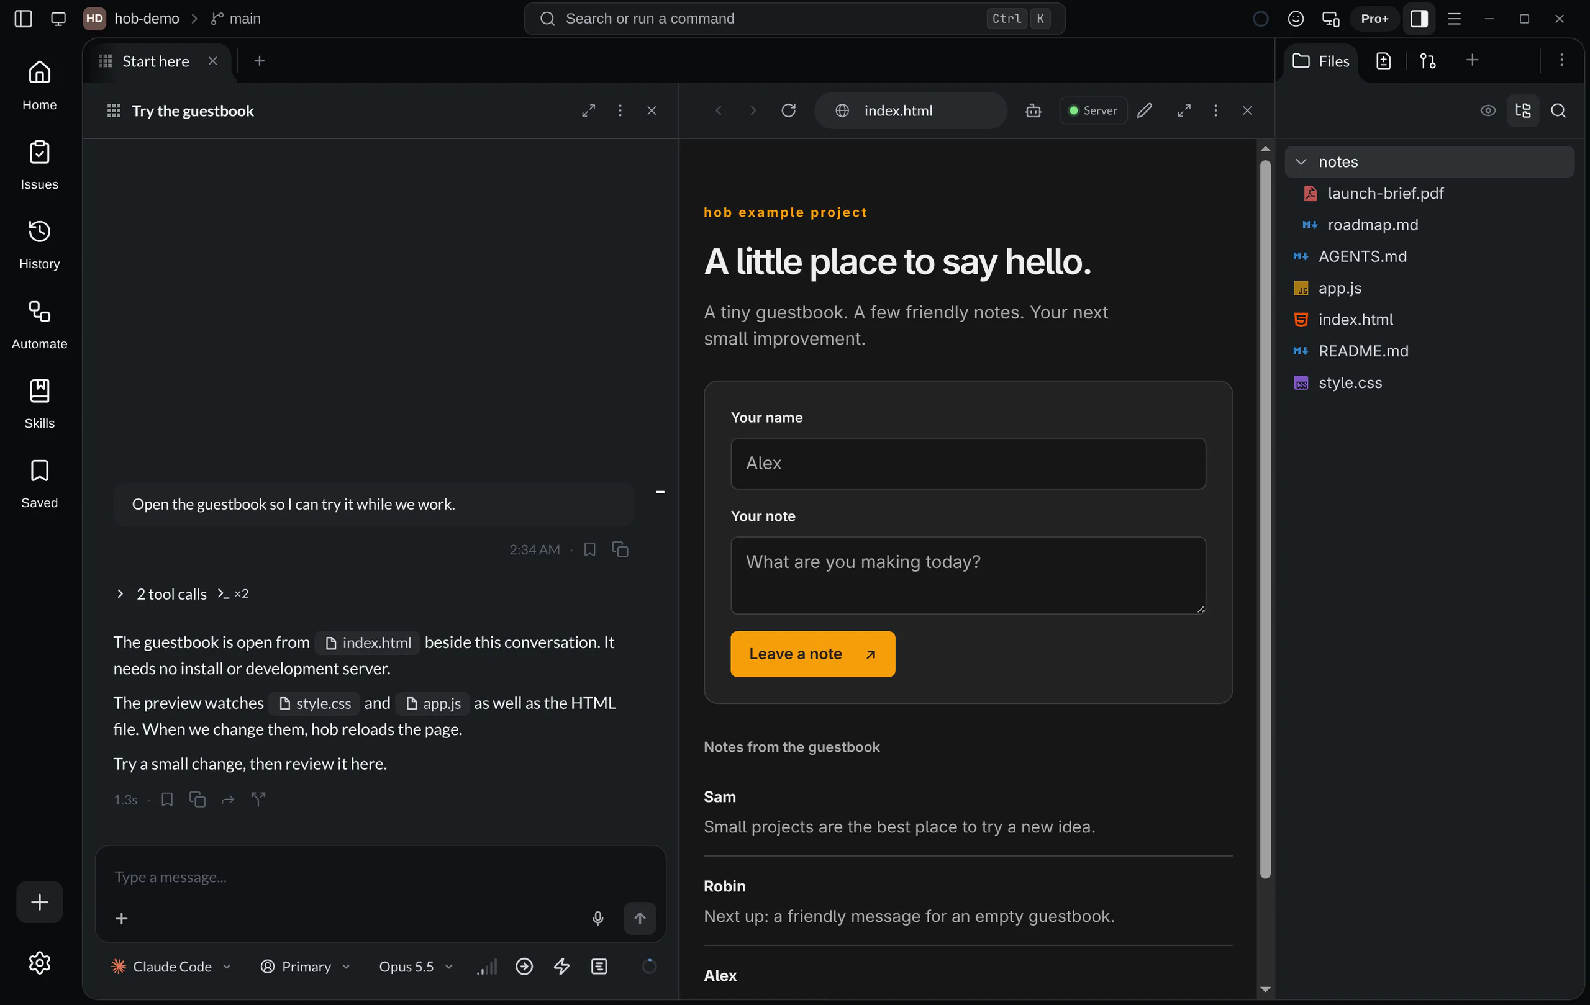1590x1005 pixels.
Task: Open the git branches panel icon
Action: pyautogui.click(x=1427, y=61)
